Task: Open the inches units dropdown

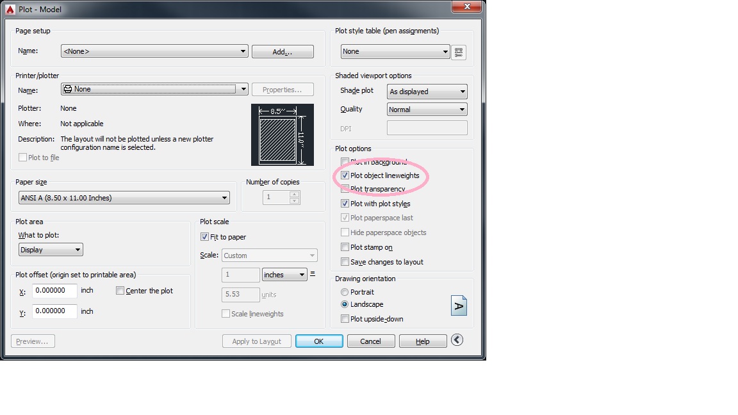Action: [x=284, y=275]
